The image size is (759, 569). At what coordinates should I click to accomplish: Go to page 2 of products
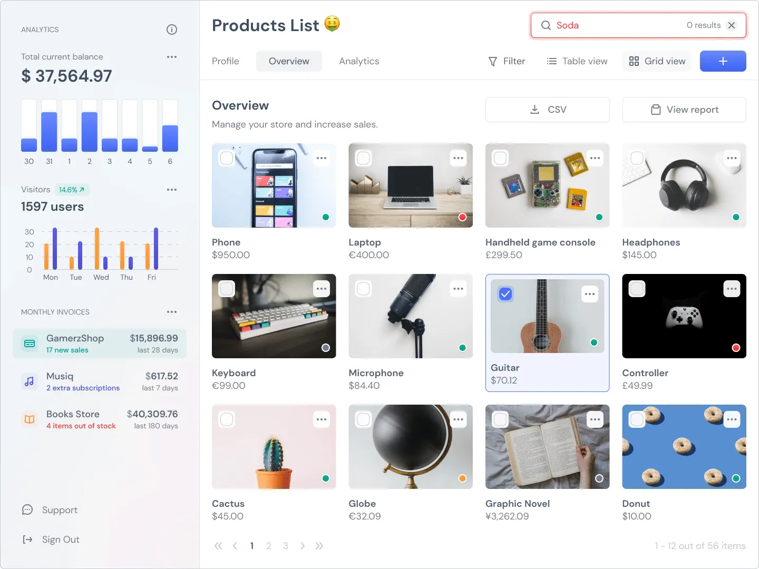click(x=269, y=546)
